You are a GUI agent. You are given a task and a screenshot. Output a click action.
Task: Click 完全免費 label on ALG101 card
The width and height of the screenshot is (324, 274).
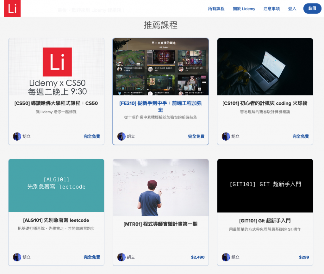click(x=92, y=257)
